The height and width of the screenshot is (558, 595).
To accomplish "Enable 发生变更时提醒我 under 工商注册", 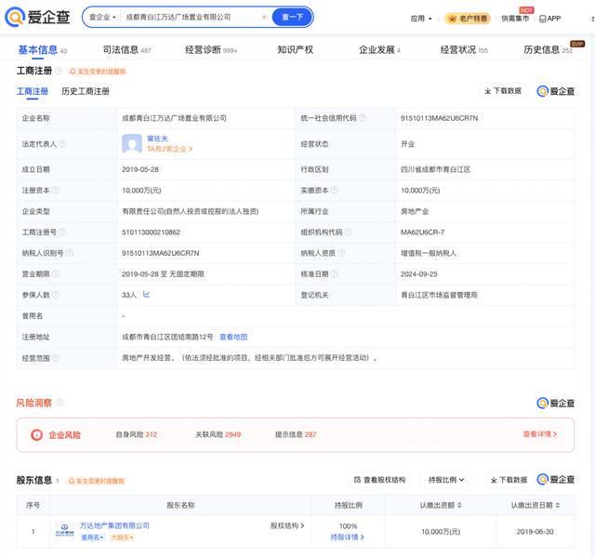I will point(97,71).
